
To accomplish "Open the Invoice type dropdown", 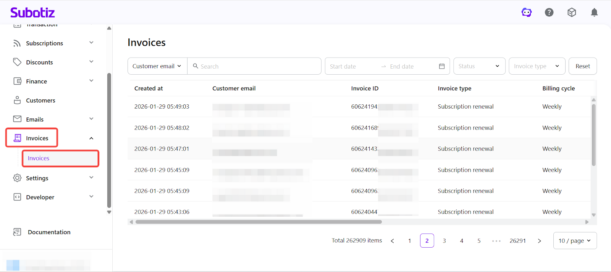I will (537, 66).
